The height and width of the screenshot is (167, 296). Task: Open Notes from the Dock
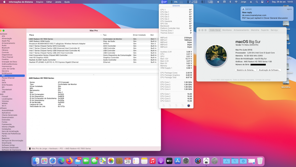coord(144,161)
